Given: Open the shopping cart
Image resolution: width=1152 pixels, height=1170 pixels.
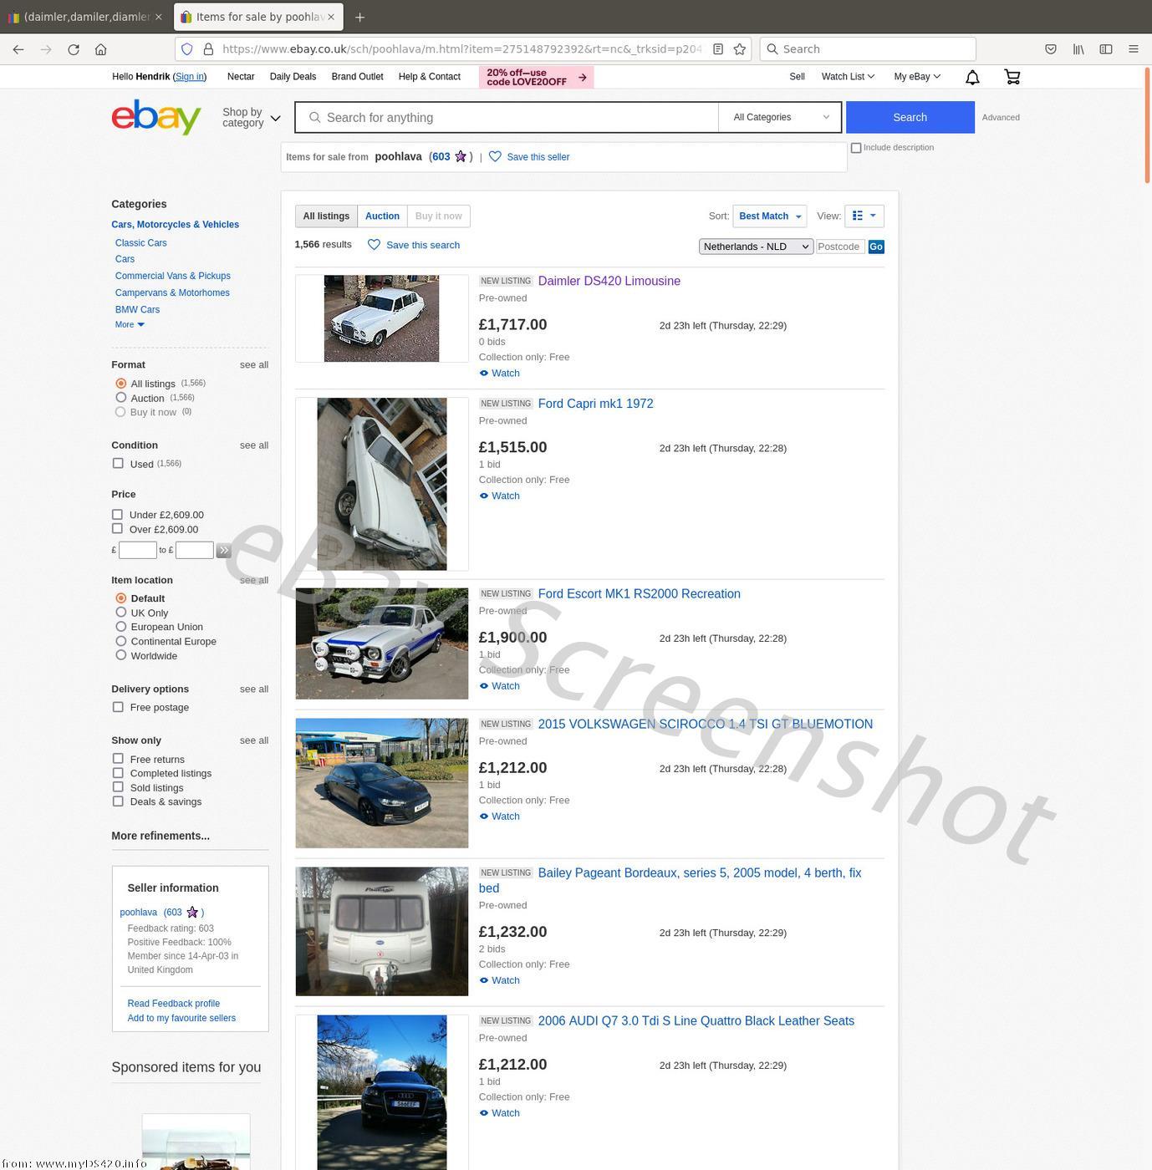Looking at the screenshot, I should 1012,78.
